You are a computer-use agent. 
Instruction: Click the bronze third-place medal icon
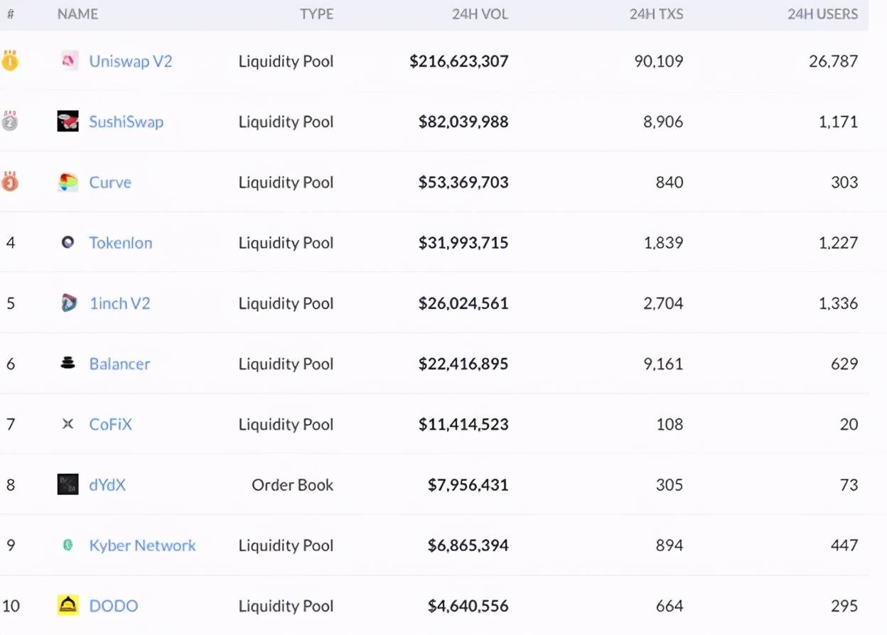click(x=10, y=182)
